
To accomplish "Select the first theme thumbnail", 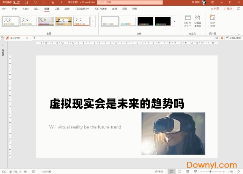I will (10, 21).
